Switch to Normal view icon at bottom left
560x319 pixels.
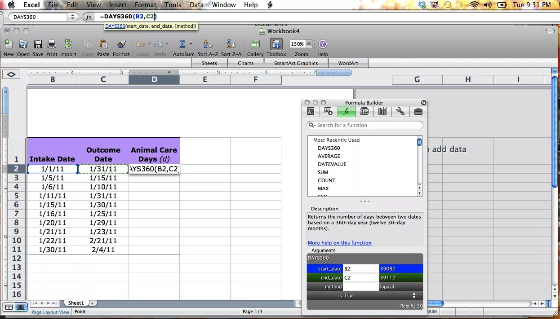point(9,307)
